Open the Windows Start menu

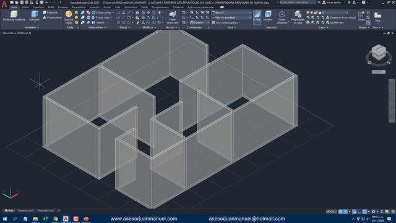(x=4, y=219)
